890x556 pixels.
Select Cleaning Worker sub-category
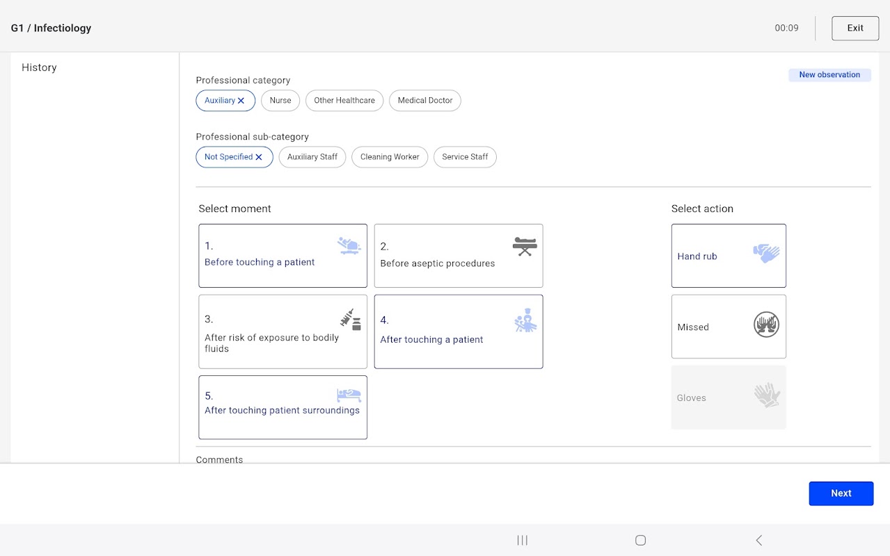coord(390,157)
